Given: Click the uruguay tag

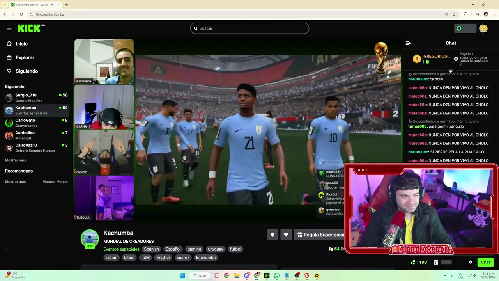Looking at the screenshot, I should click(x=216, y=249).
